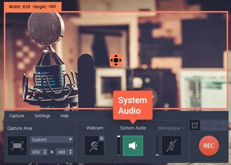Select the capture area frame icon
This screenshot has width=231, height=165.
pos(18,146)
